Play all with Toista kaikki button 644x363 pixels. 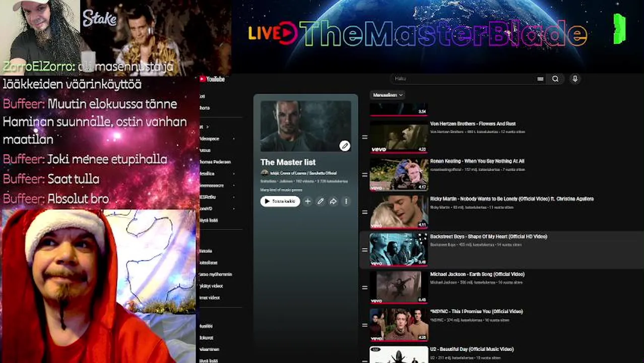[280, 201]
